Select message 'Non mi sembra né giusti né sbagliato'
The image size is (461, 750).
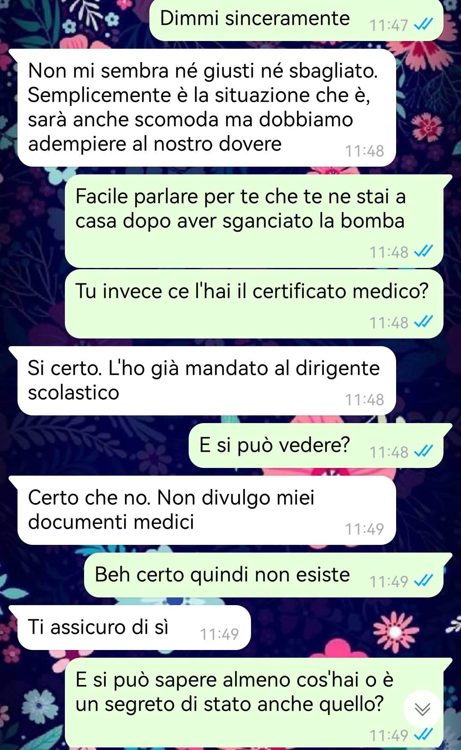(207, 108)
